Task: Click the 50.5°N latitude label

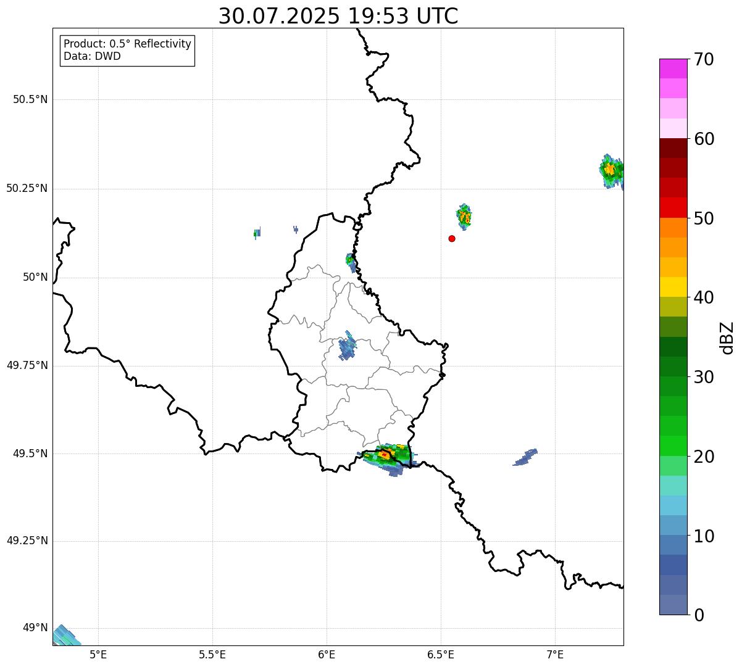Action: (x=30, y=99)
